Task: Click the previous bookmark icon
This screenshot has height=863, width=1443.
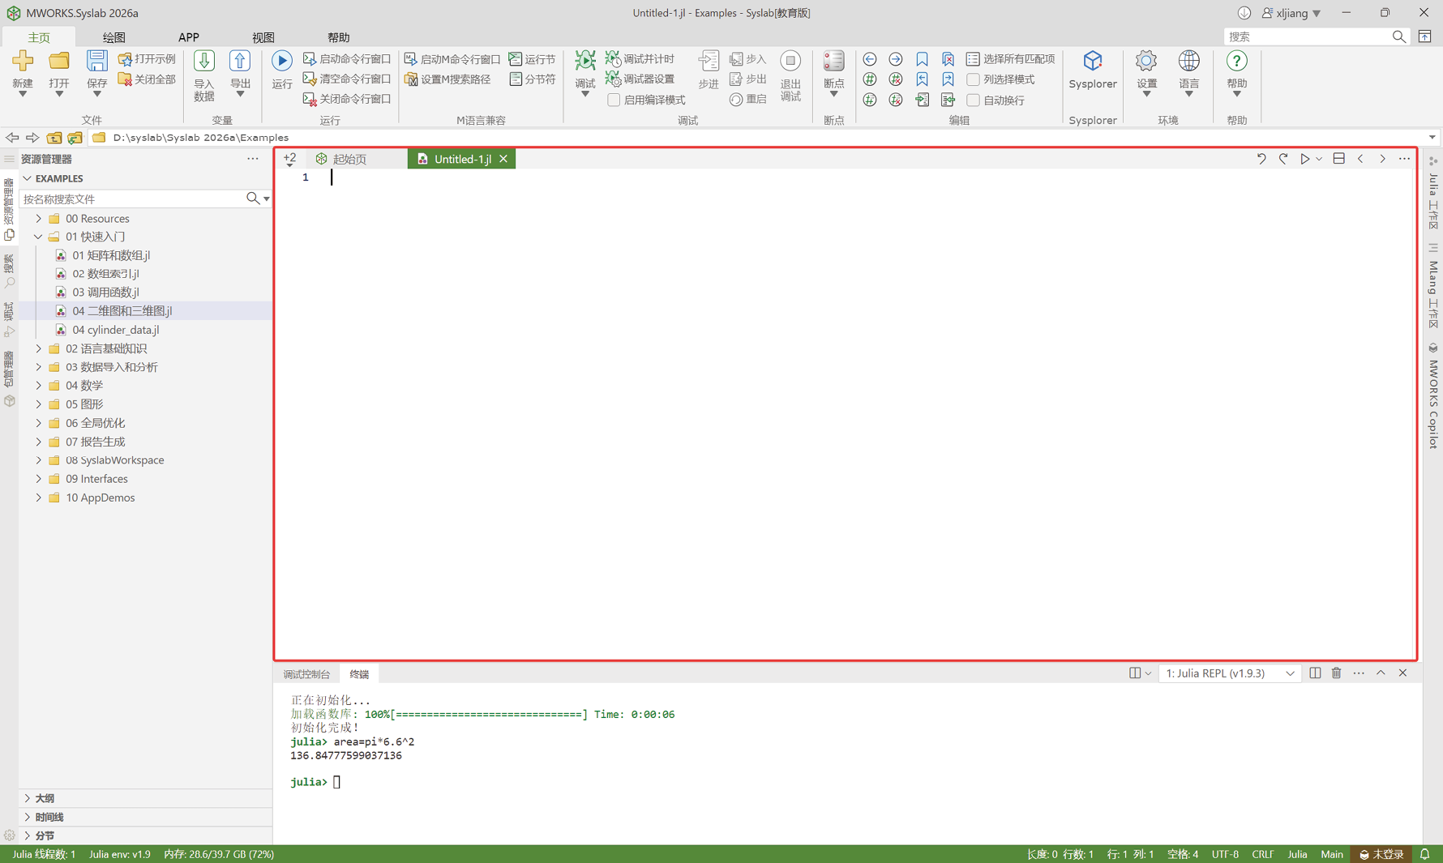Action: point(922,79)
